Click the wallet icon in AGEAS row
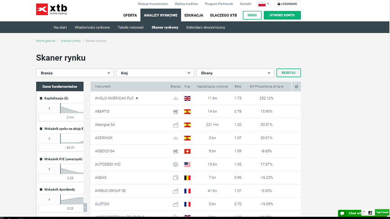390x219 pixels. [x=175, y=178]
